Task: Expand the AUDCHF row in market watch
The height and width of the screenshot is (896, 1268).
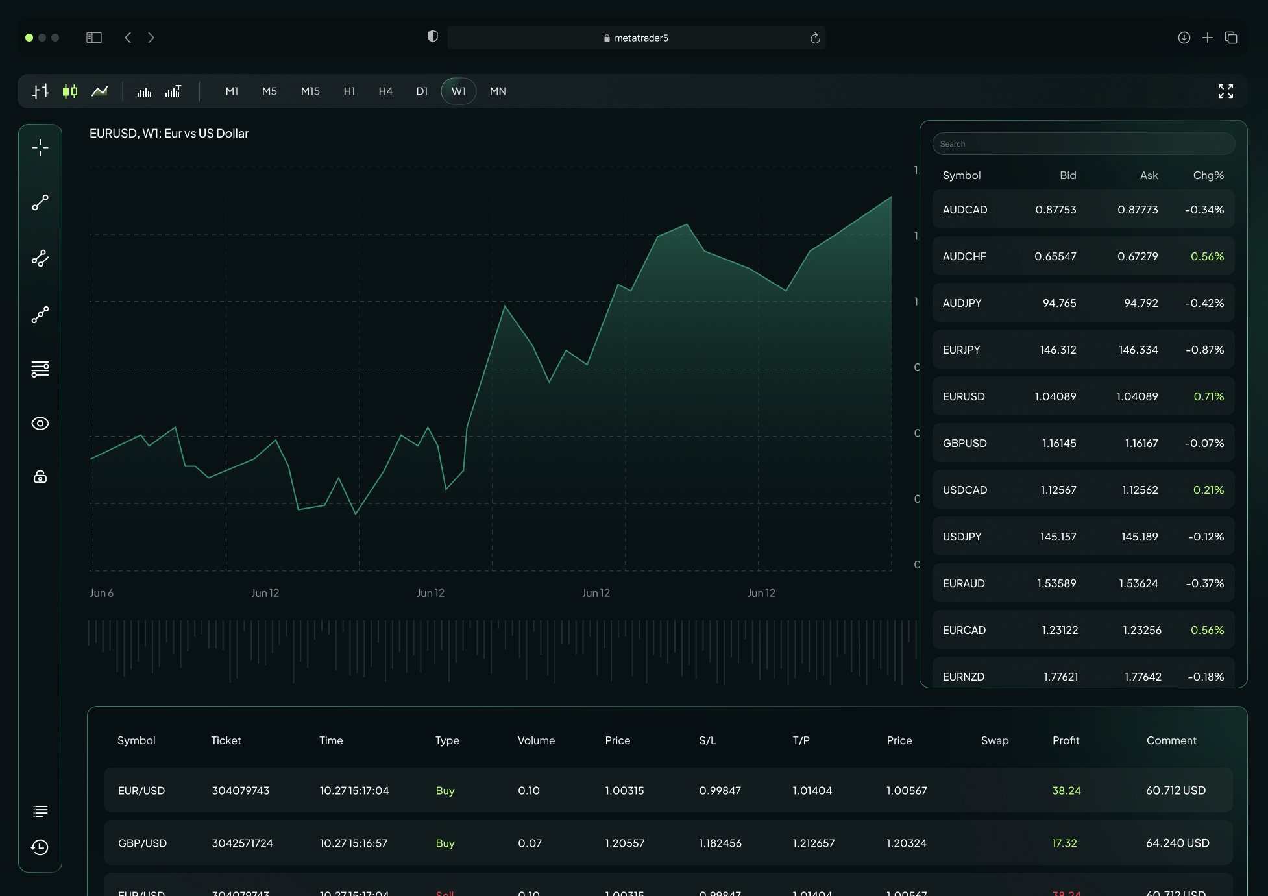Action: coord(1082,256)
